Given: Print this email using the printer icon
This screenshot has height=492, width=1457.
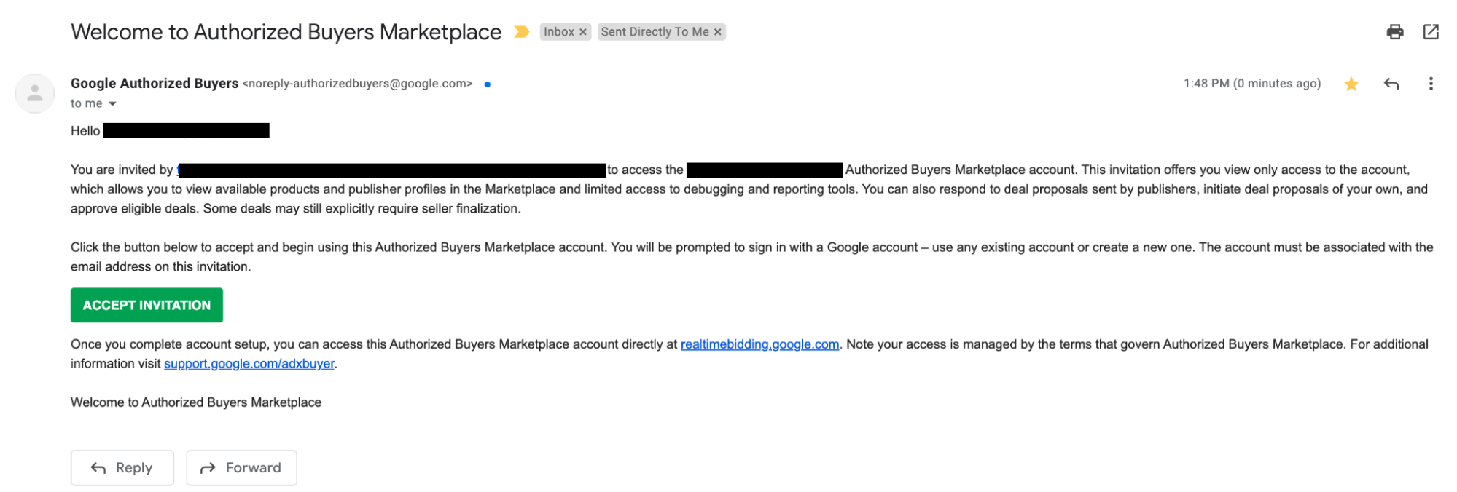Looking at the screenshot, I should 1394,32.
